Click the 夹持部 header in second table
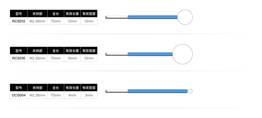262x118 pixels. point(37,51)
